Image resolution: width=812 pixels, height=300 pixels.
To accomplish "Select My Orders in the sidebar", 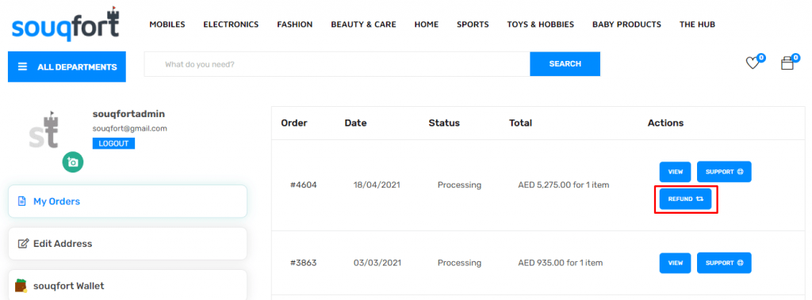I will [x=128, y=201].
